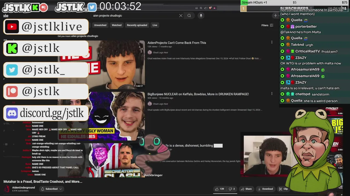This screenshot has width=350, height=196.
Task: Clip the current video
Action: point(283,189)
